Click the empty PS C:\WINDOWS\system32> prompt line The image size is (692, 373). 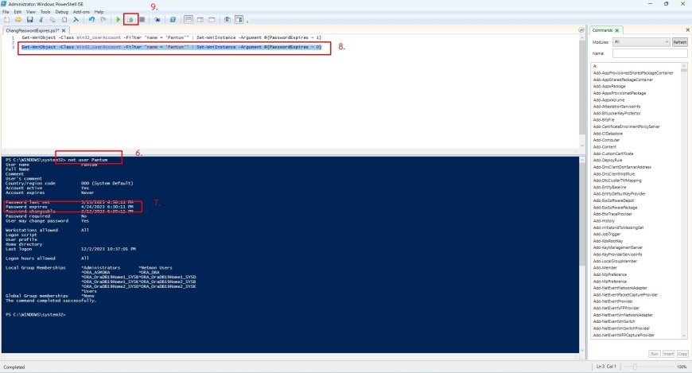click(35, 315)
